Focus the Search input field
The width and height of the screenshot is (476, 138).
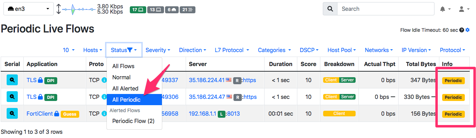click(x=386, y=9)
